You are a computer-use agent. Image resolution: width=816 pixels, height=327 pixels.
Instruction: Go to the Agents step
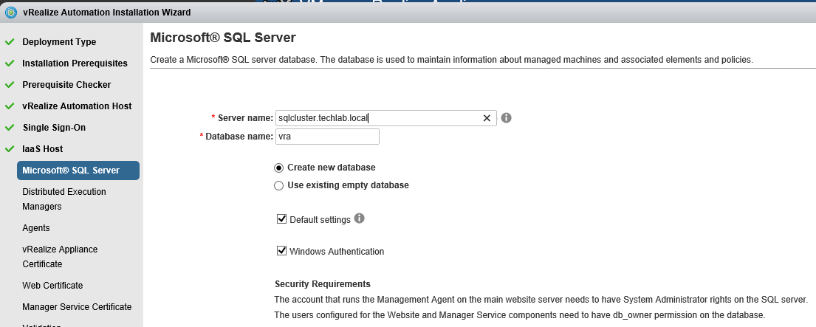click(x=36, y=227)
